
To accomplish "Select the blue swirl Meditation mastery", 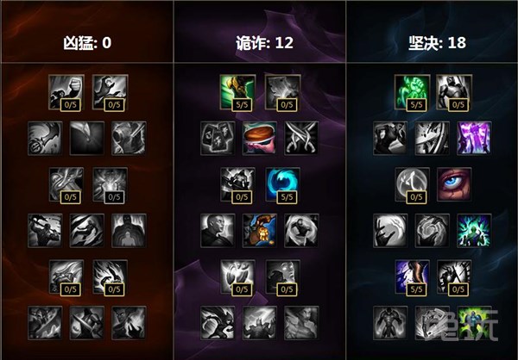I will pyautogui.click(x=283, y=184).
